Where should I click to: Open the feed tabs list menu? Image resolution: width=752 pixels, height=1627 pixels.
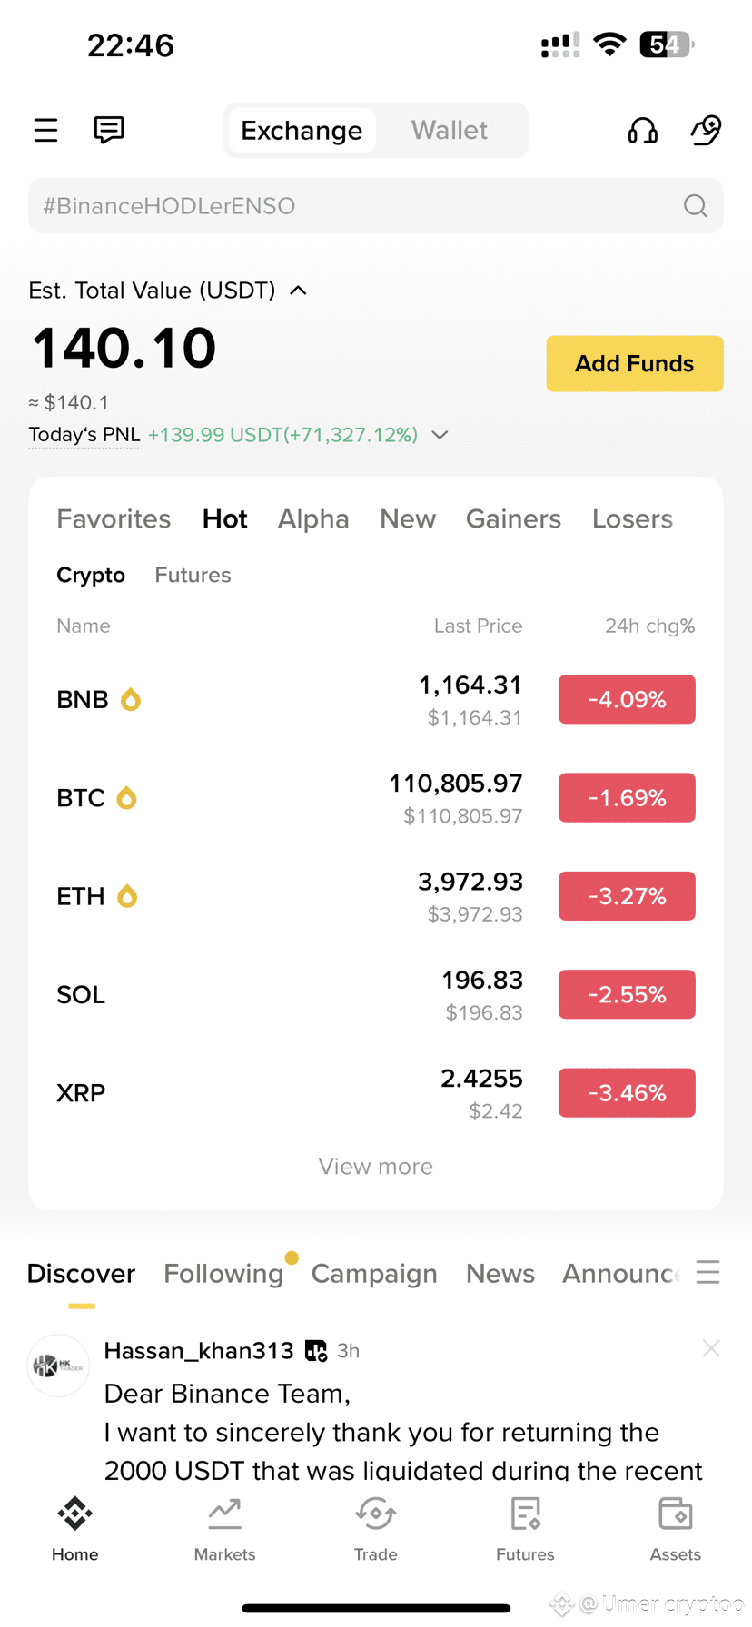pos(708,1272)
